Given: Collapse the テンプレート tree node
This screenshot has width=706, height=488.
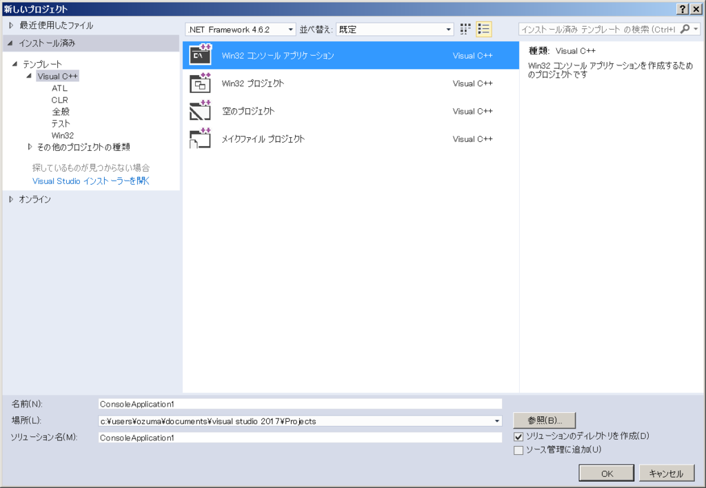Looking at the screenshot, I should pos(15,64).
